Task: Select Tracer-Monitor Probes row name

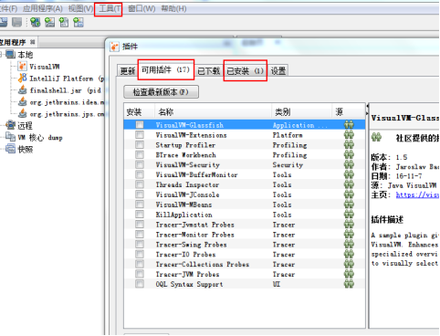Action: coord(195,235)
